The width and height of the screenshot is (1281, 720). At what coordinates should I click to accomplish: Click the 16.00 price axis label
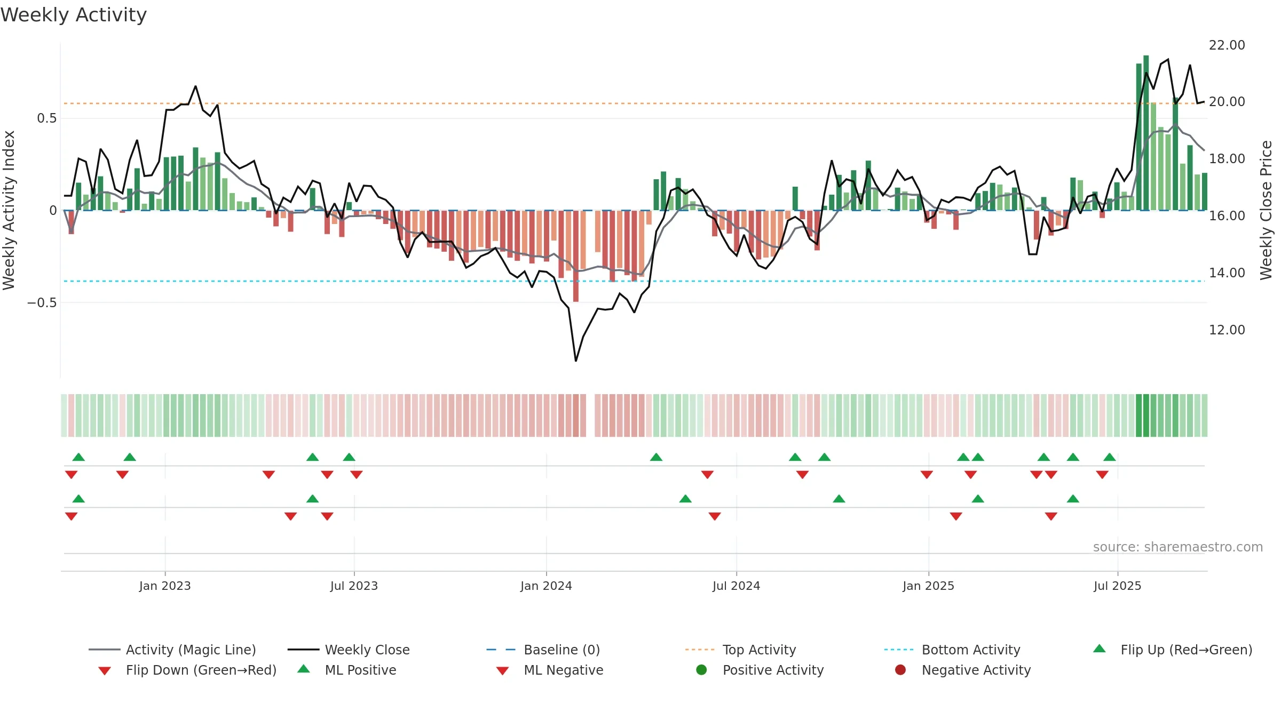[1227, 215]
